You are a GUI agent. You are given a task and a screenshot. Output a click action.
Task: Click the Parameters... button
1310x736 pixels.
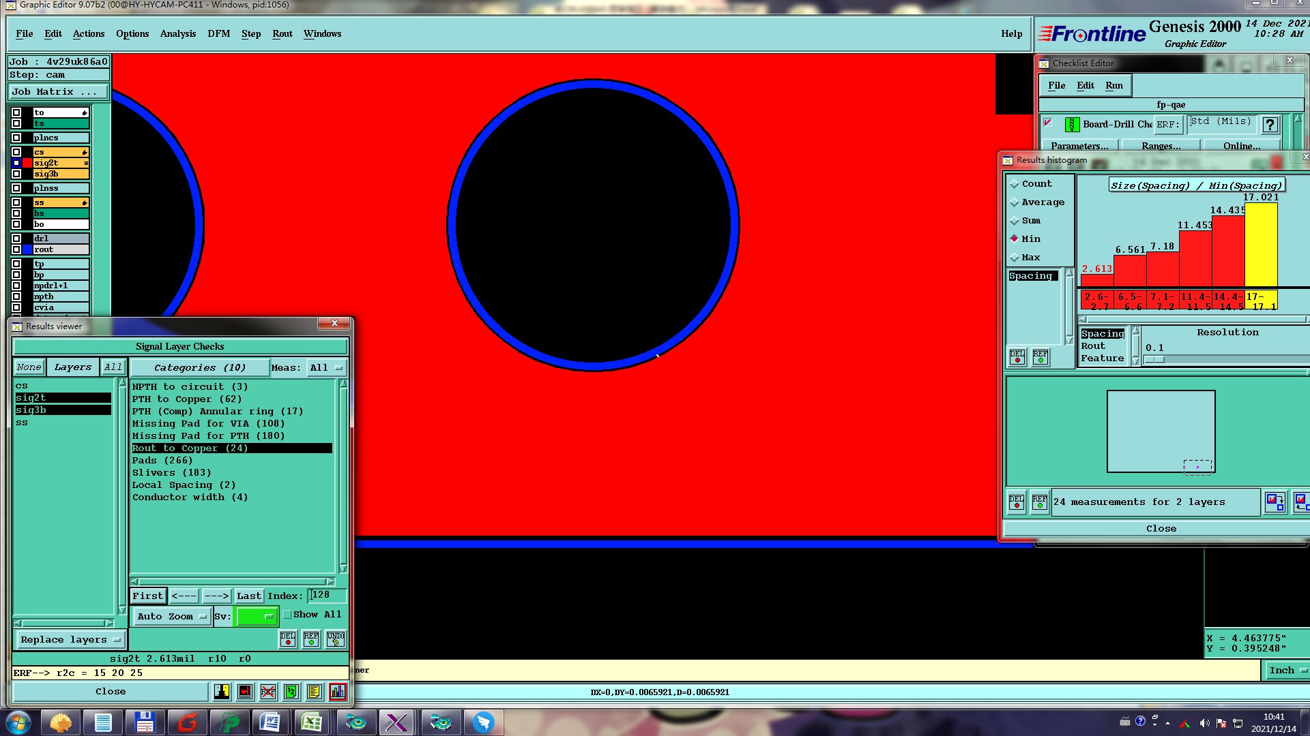(1079, 146)
